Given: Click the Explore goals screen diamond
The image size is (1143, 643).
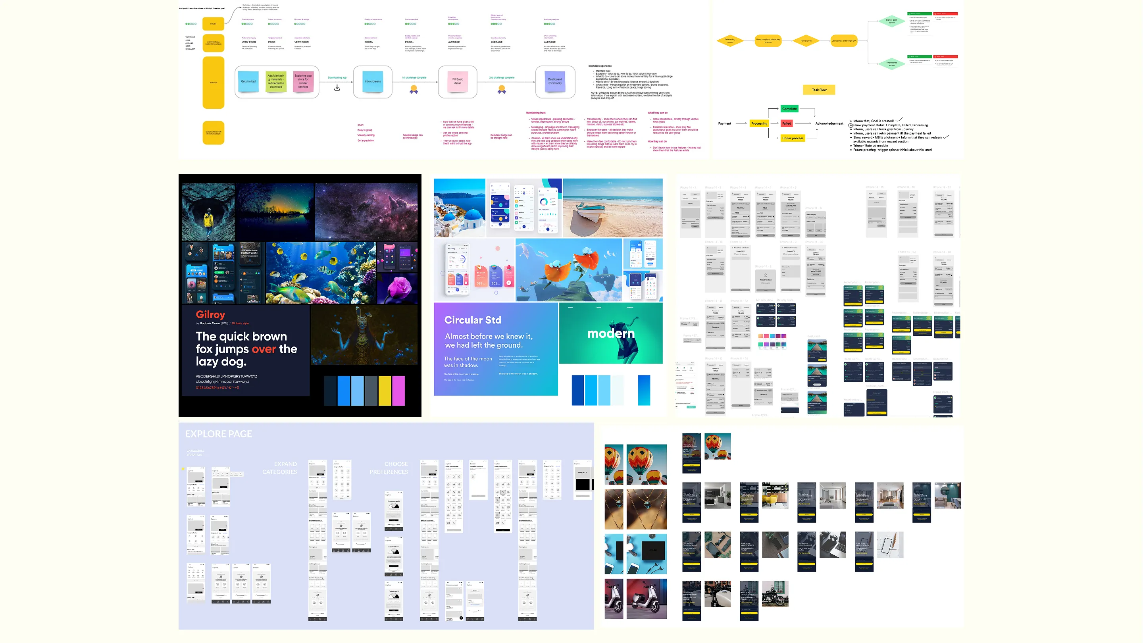Looking at the screenshot, I should (891, 21).
